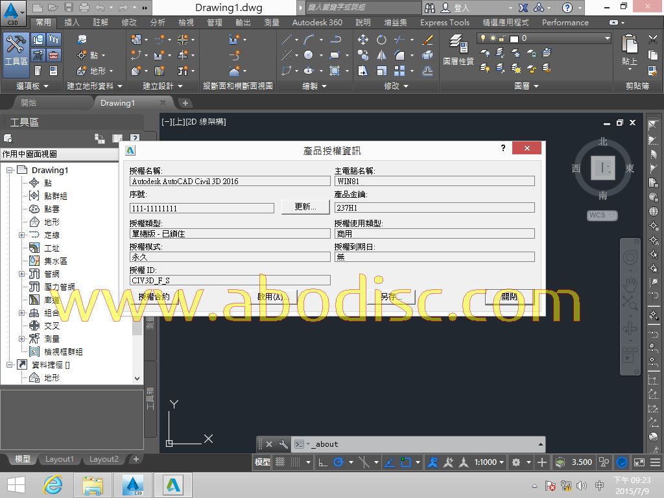Click the Customization menu icon in status bar
Screen dimensions: 664x498
tap(655, 462)
